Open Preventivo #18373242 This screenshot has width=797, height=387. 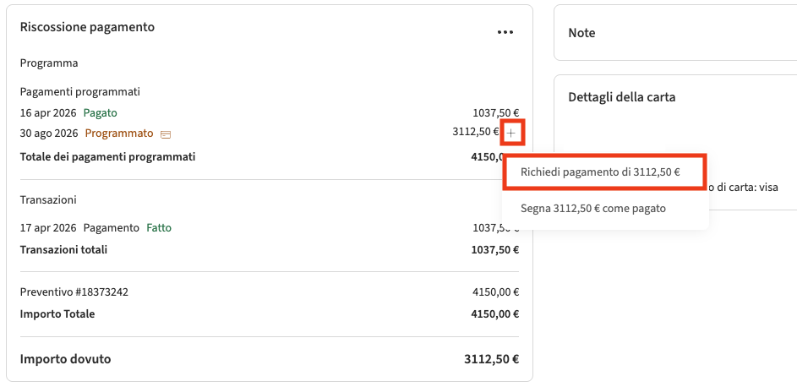pyautogui.click(x=74, y=292)
